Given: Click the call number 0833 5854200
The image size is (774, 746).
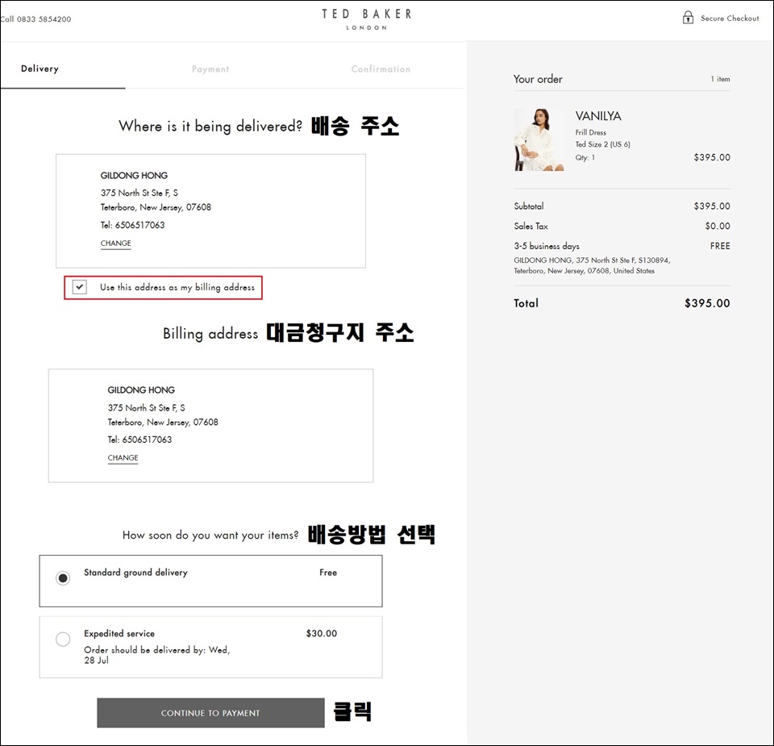Looking at the screenshot, I should click(x=44, y=19).
